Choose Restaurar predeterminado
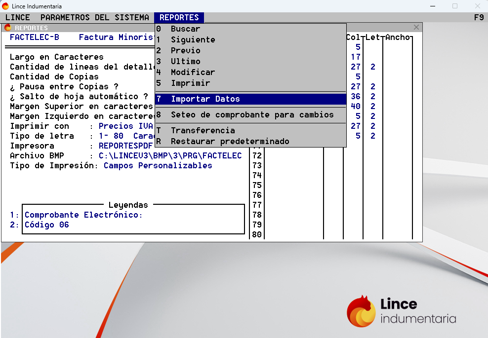The image size is (488, 338). coord(250,142)
